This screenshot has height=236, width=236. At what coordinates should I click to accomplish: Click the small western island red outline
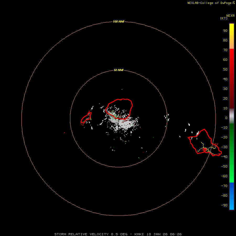coord(86,119)
